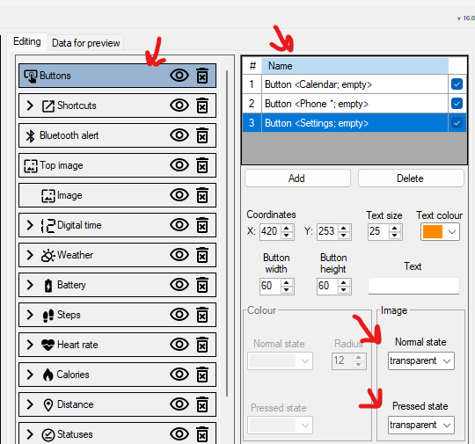This screenshot has width=475, height=444.
Task: Delete the Battery element trash icon
Action: pyautogui.click(x=202, y=285)
